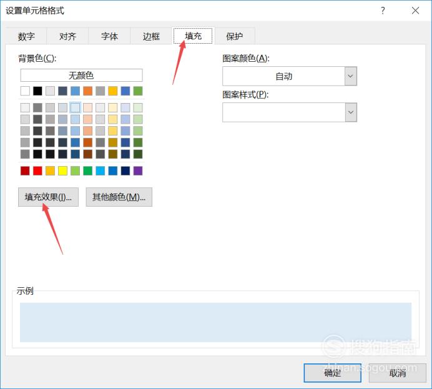
Task: Switch to the 数字 tab
Action: 26,36
